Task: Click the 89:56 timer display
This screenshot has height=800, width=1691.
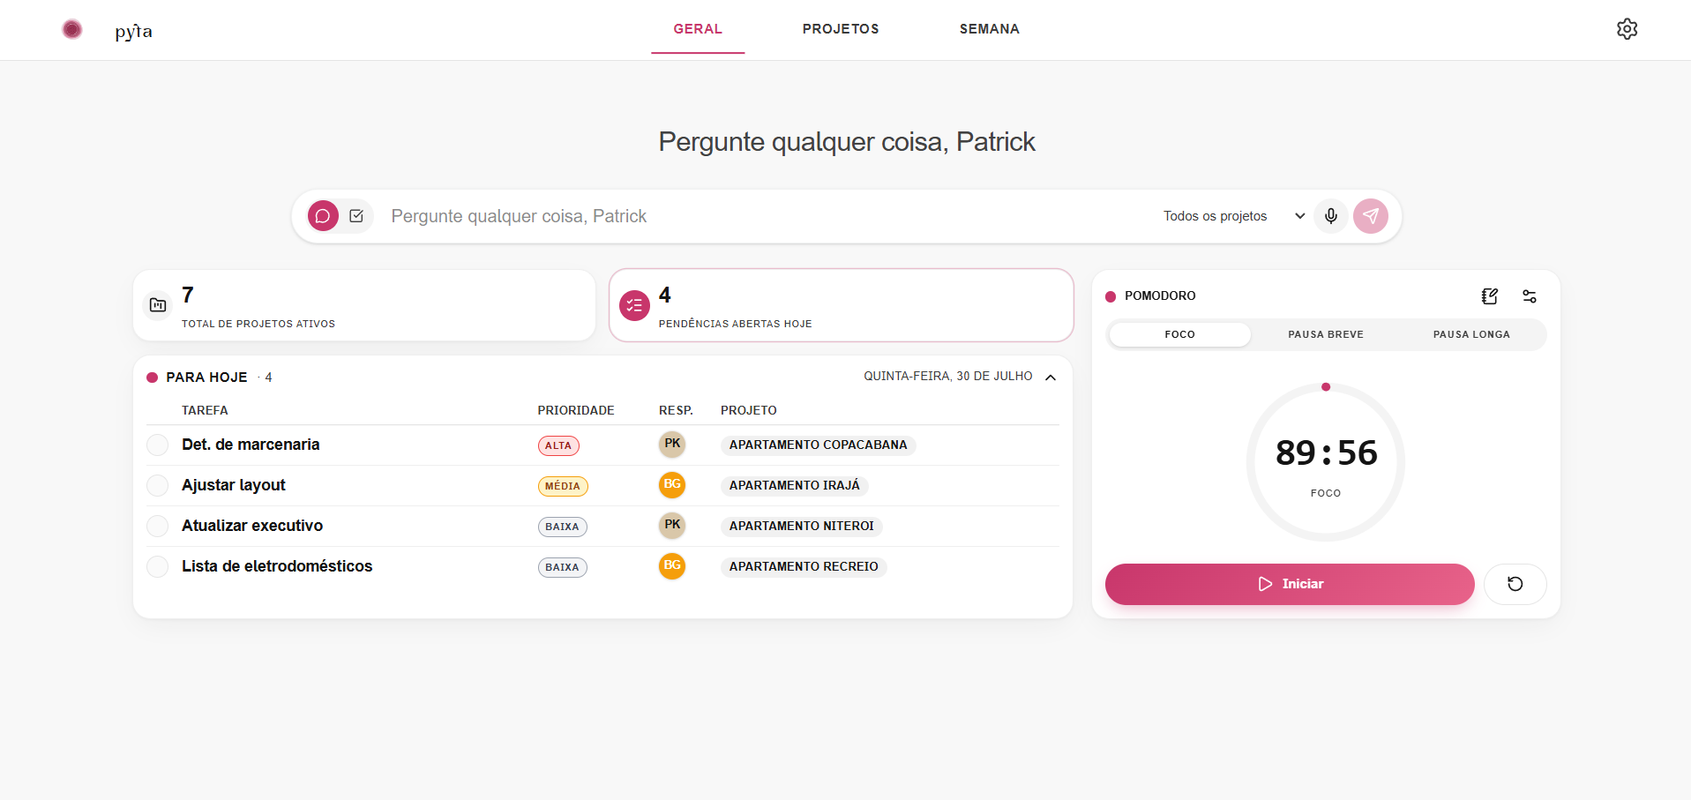Action: coord(1326,452)
